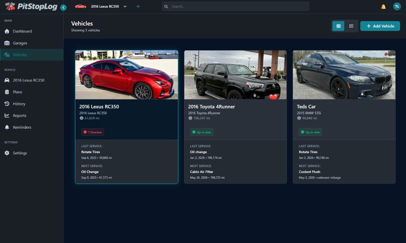Click the Reminders bell icon in sidebar
406x243 pixels.
point(7,127)
